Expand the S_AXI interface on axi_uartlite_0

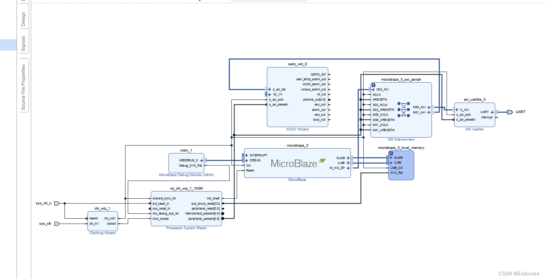(x=457, y=110)
